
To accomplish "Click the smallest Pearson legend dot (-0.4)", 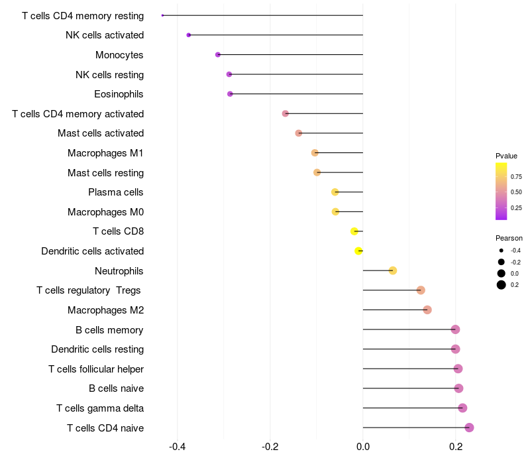I will click(502, 251).
